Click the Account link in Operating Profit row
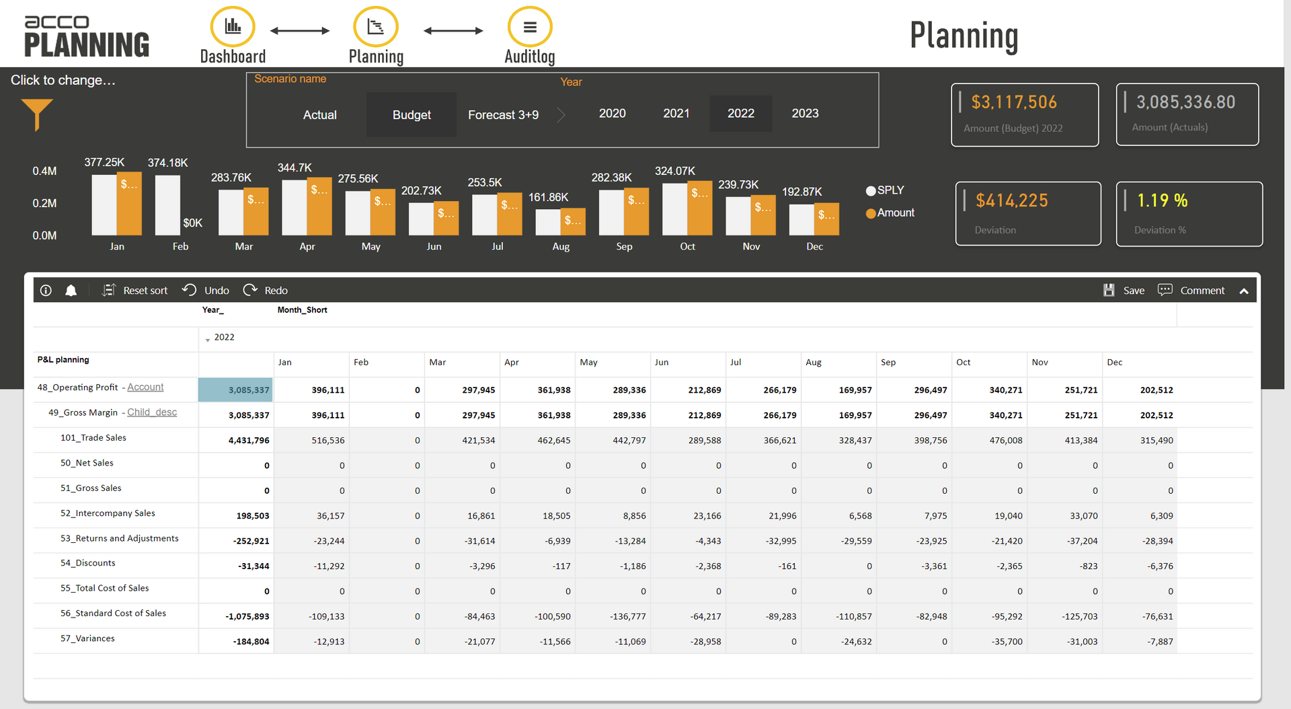 [145, 387]
